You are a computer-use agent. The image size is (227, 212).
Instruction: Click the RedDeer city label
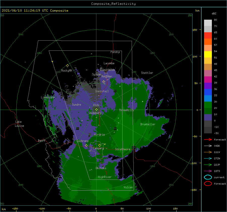click(x=107, y=76)
